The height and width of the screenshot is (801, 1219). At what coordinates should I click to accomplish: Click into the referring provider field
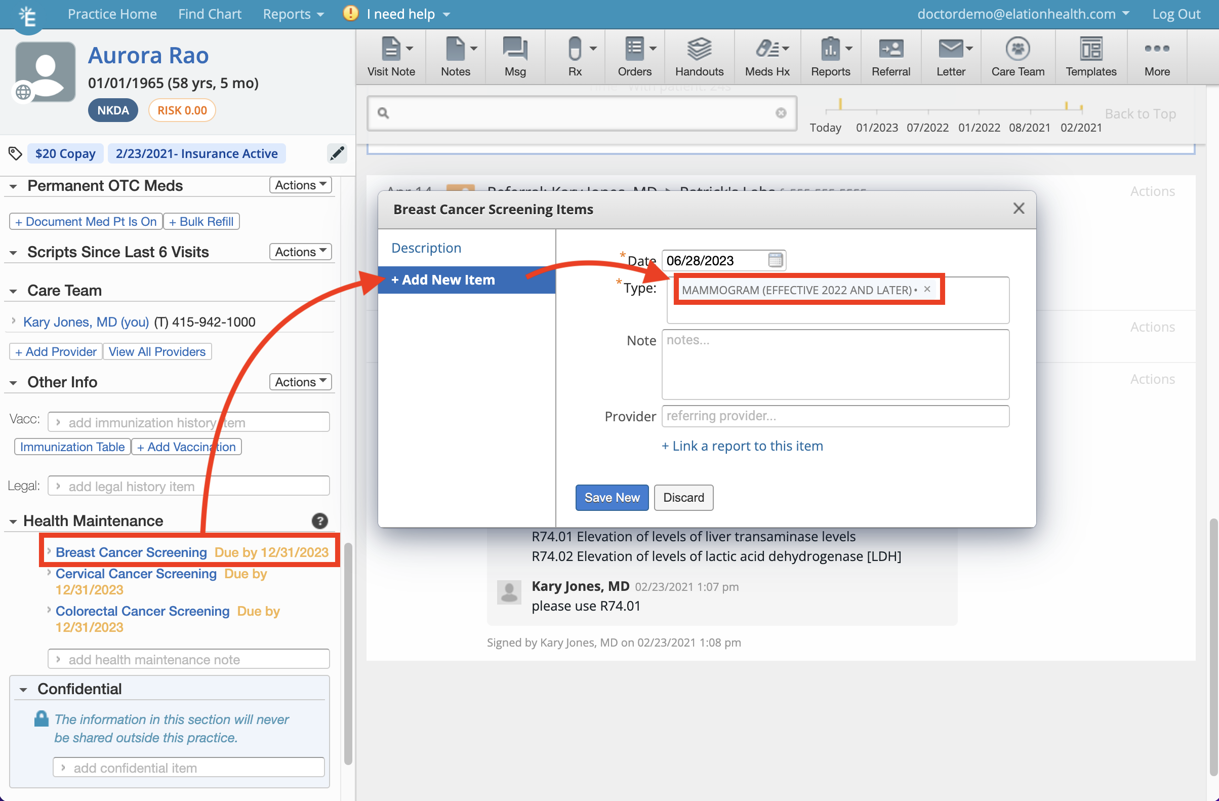[x=835, y=416]
